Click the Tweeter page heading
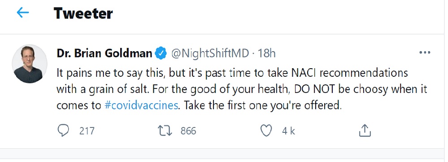Screen dimensions: 448x162 pos(83,13)
